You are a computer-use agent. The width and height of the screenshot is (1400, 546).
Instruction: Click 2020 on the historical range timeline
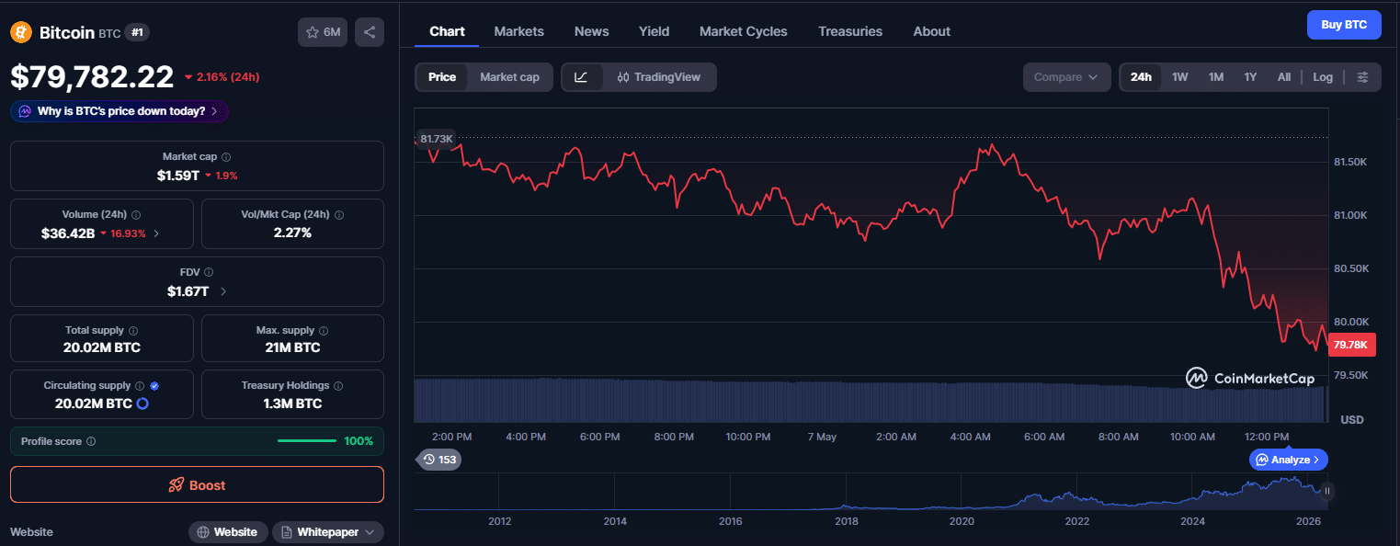pyautogui.click(x=962, y=521)
